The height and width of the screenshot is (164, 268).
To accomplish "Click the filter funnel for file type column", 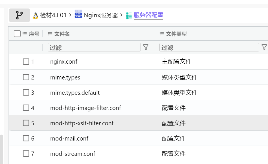I will click(x=264, y=48).
